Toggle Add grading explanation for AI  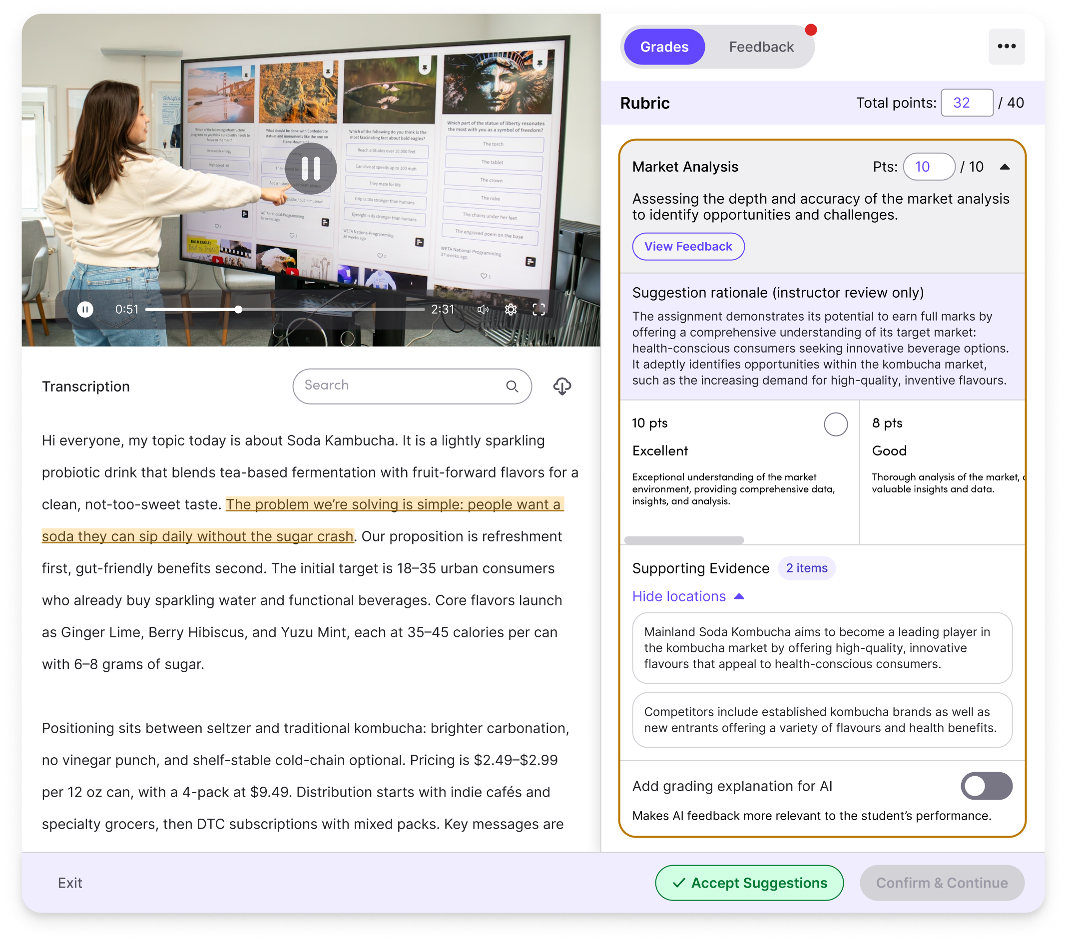(x=986, y=786)
